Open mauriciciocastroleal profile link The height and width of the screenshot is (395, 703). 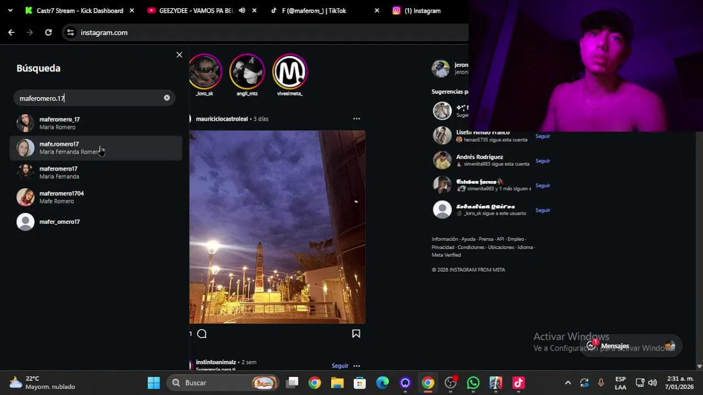tap(222, 119)
